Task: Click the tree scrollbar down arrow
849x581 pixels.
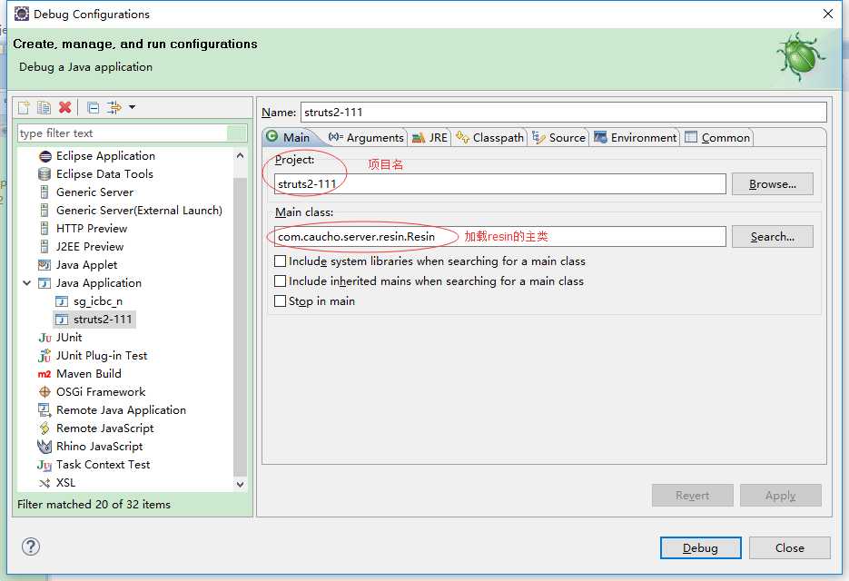Action: (241, 485)
